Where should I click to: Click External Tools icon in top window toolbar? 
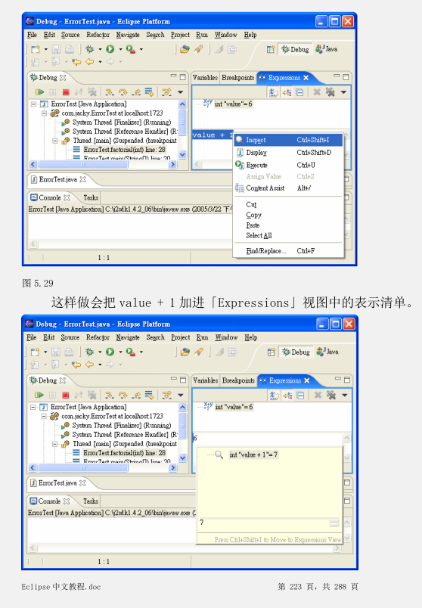(131, 49)
